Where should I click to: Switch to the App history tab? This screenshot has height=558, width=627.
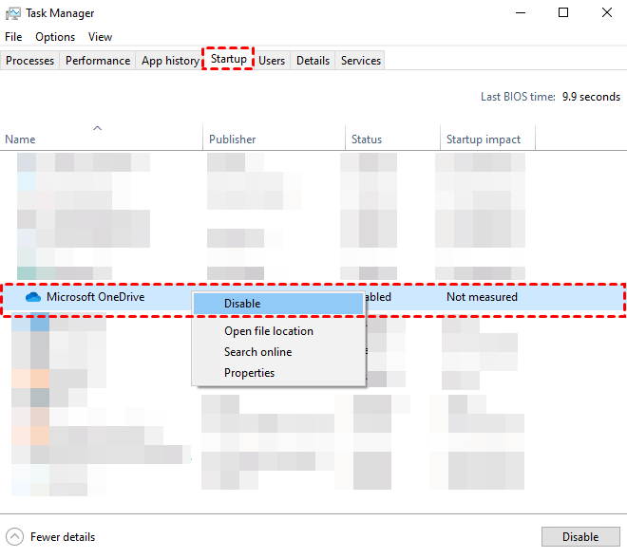(170, 61)
